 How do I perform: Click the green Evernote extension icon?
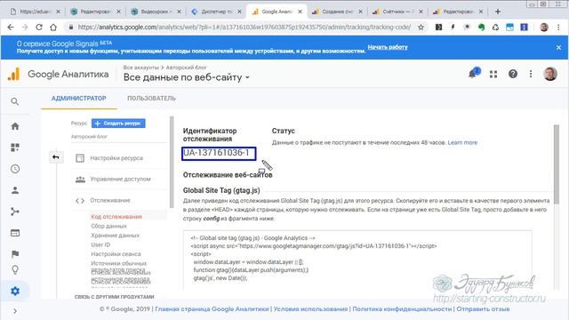pyautogui.click(x=481, y=28)
